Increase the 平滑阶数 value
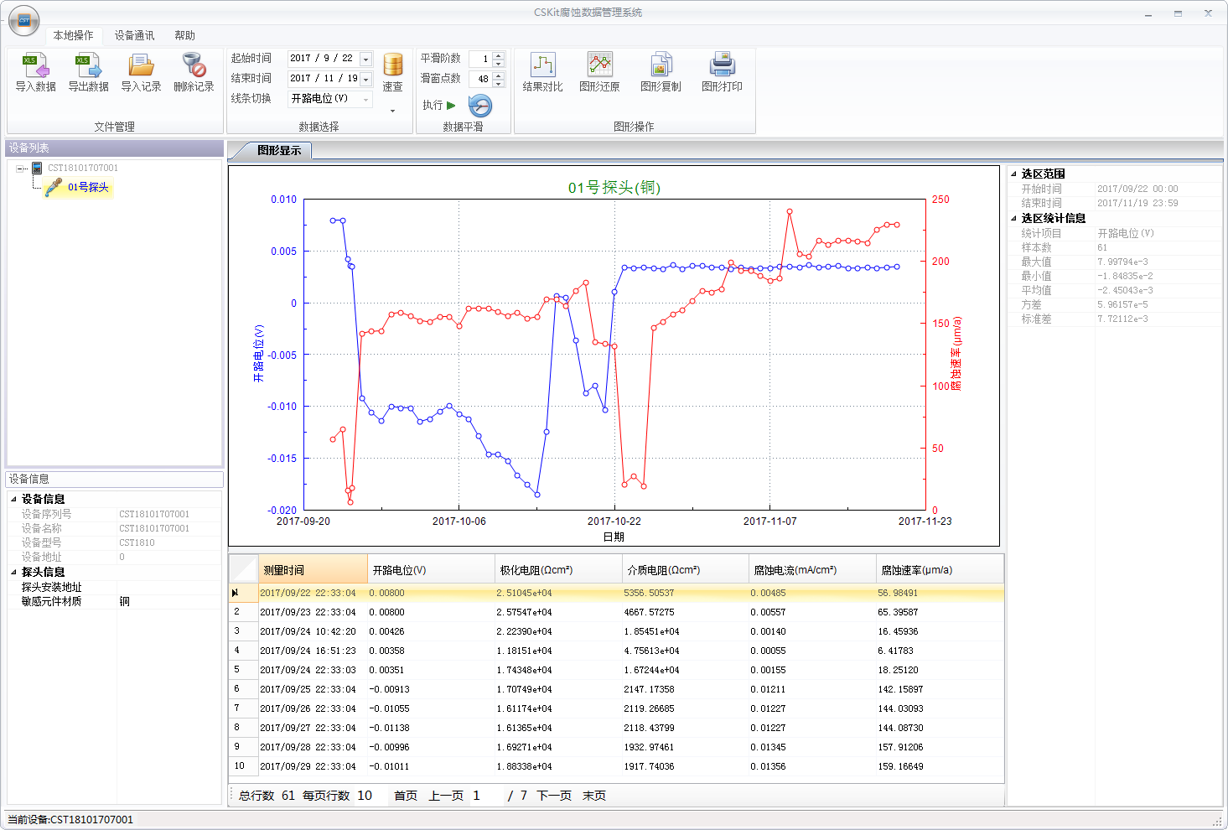This screenshot has height=830, width=1228. (499, 55)
